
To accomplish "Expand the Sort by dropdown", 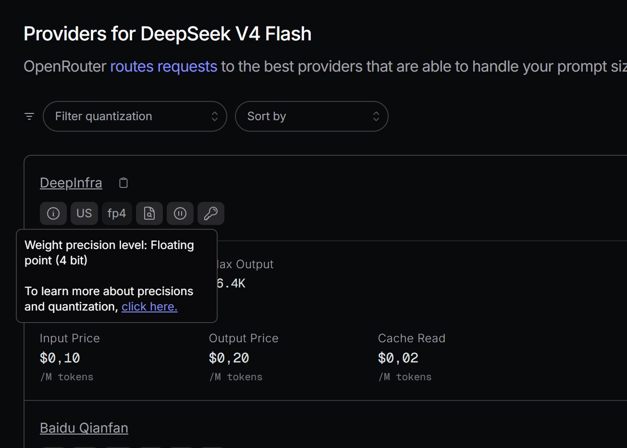I will pyautogui.click(x=312, y=116).
